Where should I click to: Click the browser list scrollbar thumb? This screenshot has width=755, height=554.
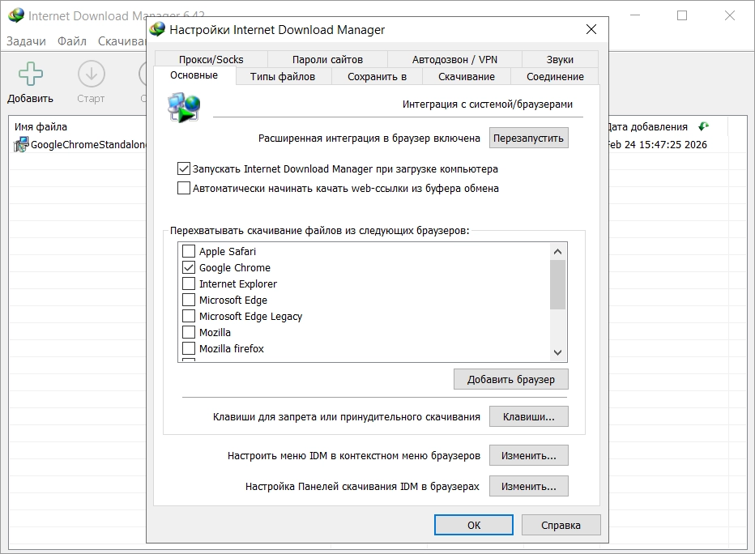(557, 284)
